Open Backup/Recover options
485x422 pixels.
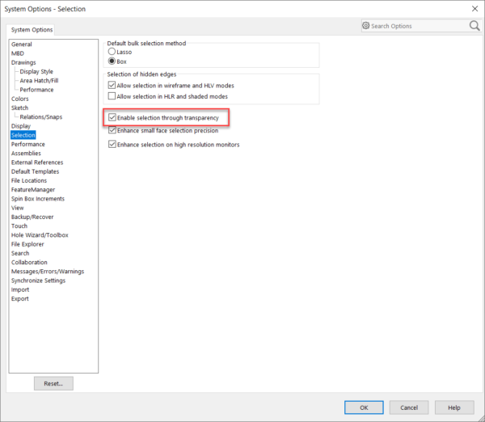[x=32, y=217]
